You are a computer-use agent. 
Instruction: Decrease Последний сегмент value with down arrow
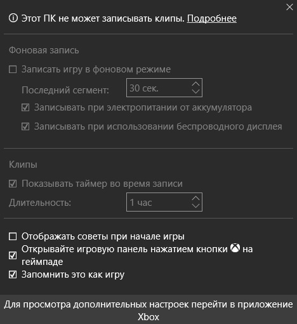(195, 91)
